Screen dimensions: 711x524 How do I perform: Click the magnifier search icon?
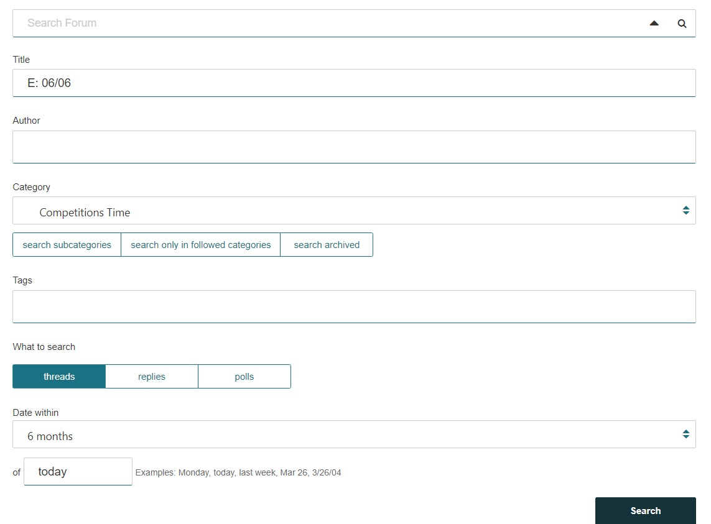point(682,24)
